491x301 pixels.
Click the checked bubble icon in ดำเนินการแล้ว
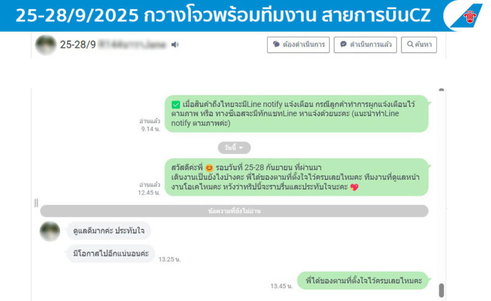343,44
